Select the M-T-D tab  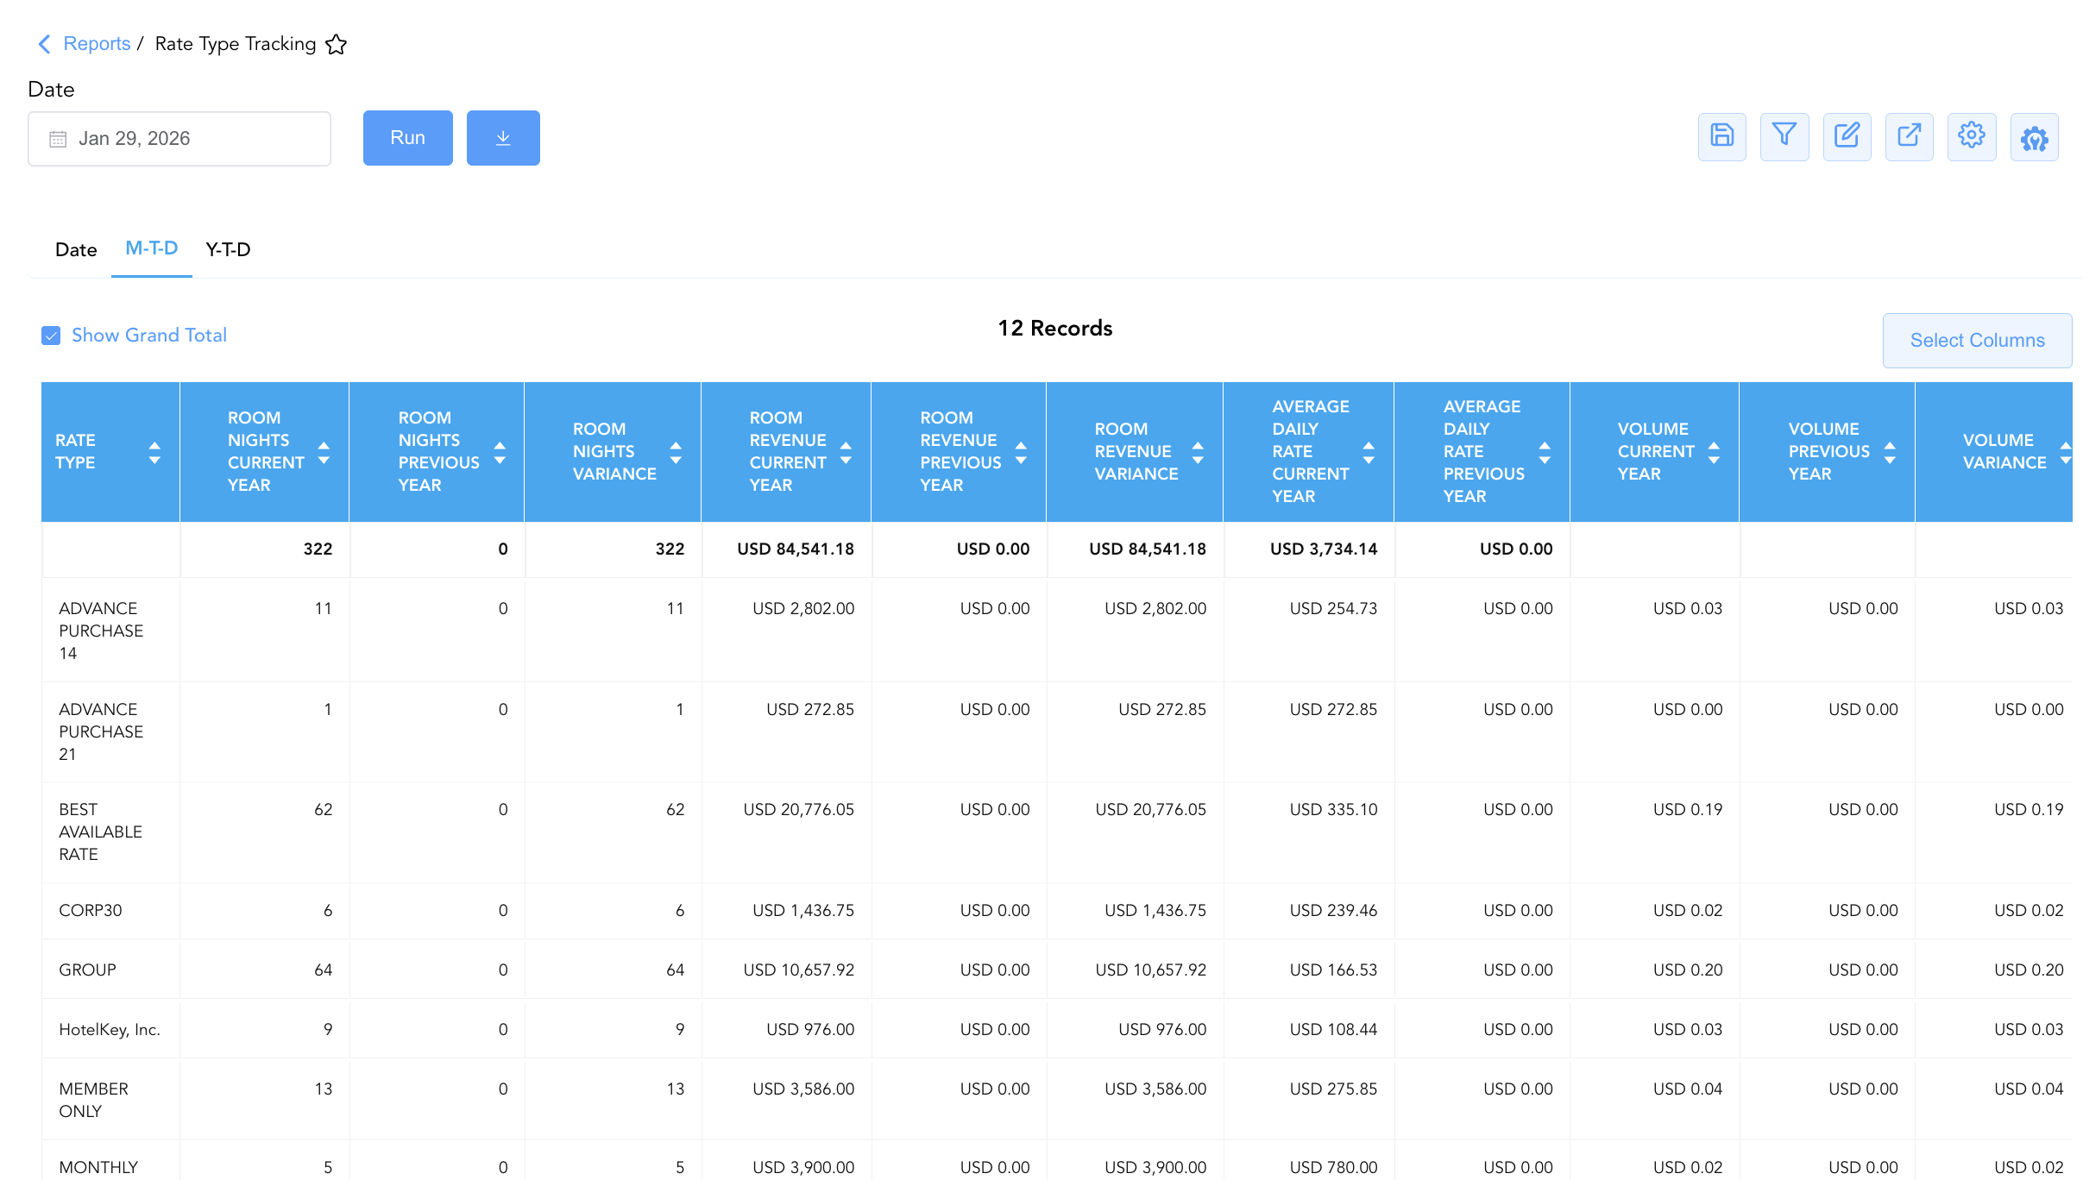point(152,248)
